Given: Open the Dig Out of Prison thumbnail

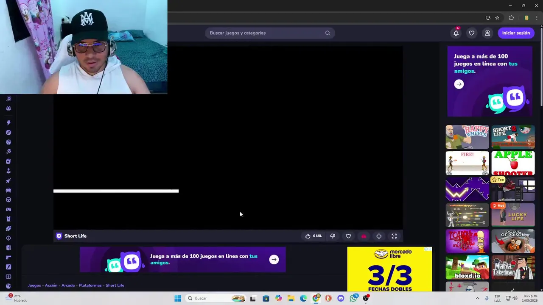Looking at the screenshot, I should tap(513, 241).
